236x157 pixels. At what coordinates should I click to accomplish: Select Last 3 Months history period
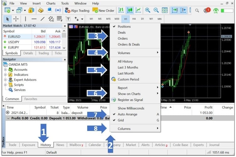128,68
